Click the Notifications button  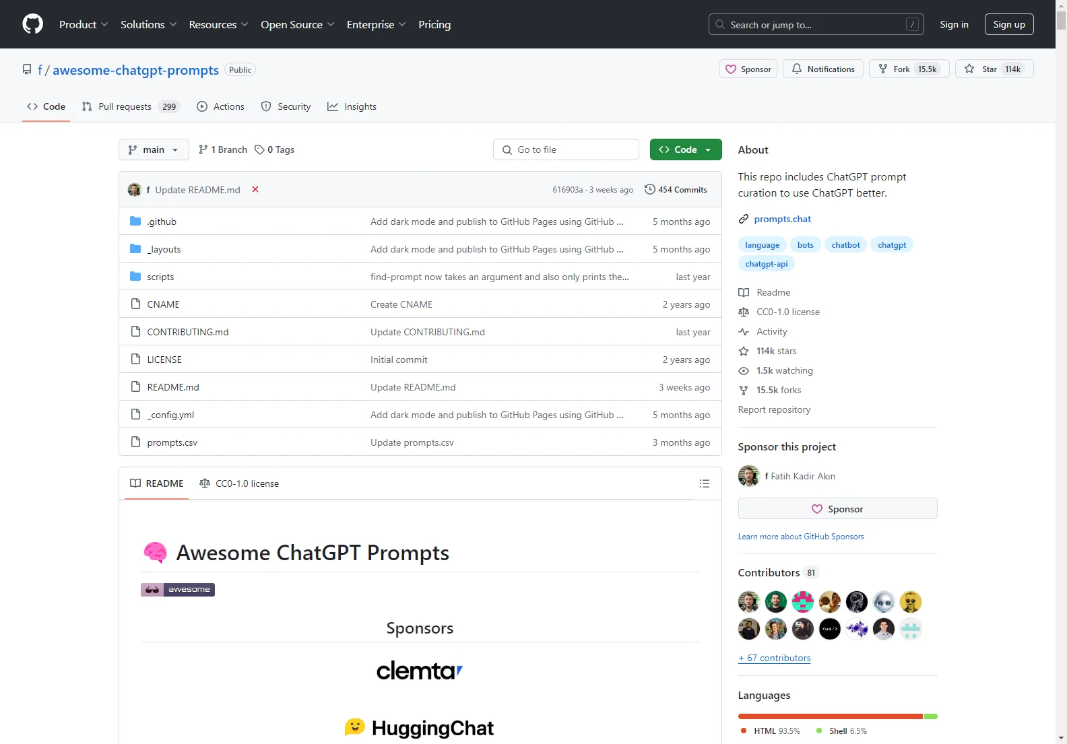pos(823,69)
